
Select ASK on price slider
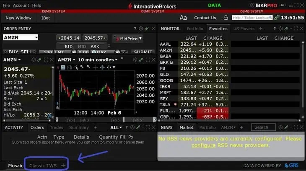(x=95, y=47)
